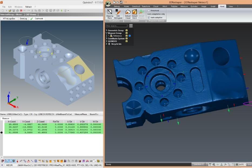
Task: Click the filter funnel icon in 3DReshaper status bar
Action: [210, 164]
